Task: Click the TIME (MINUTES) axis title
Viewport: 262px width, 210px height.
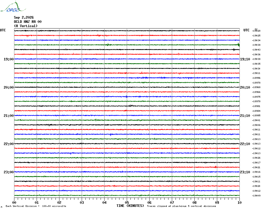Action: point(130,206)
